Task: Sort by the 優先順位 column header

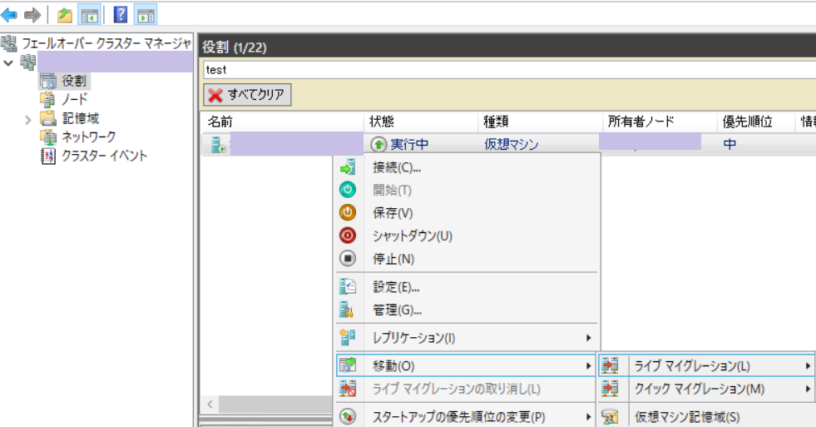Action: pos(755,122)
